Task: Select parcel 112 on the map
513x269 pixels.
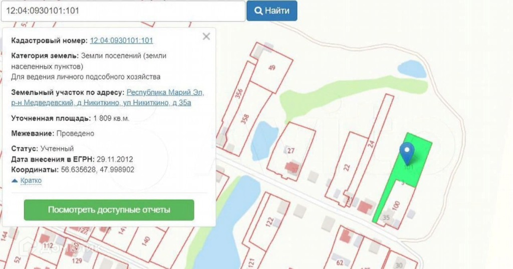Action: pos(48,246)
